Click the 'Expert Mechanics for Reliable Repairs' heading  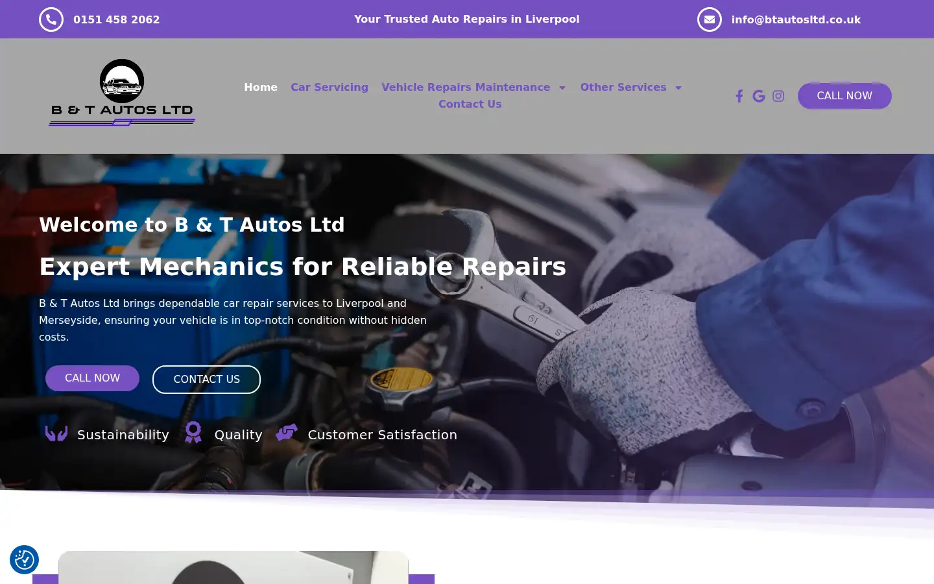(303, 267)
